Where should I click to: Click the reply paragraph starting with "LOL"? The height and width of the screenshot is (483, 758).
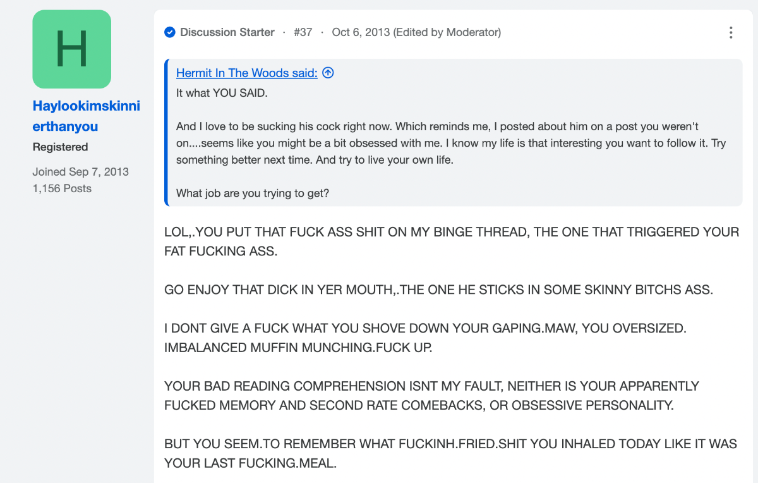click(452, 241)
